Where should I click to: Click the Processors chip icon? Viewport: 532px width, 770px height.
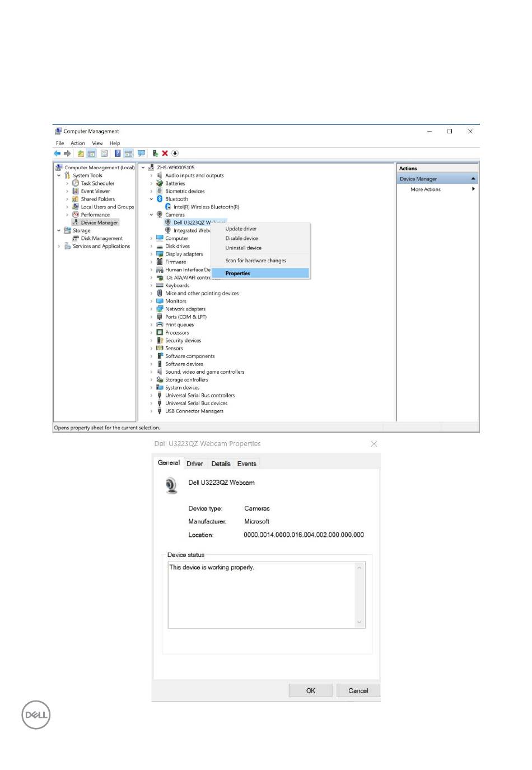click(160, 332)
